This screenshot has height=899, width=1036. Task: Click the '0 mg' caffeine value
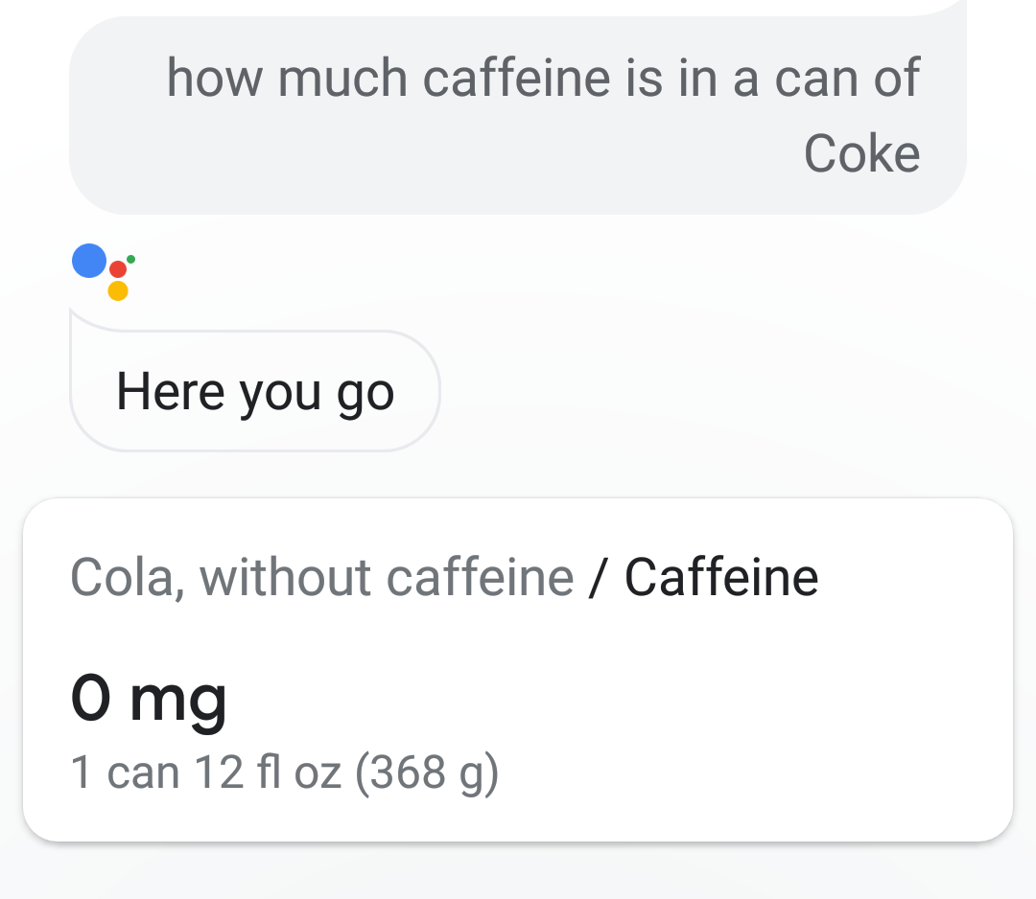coord(149,699)
